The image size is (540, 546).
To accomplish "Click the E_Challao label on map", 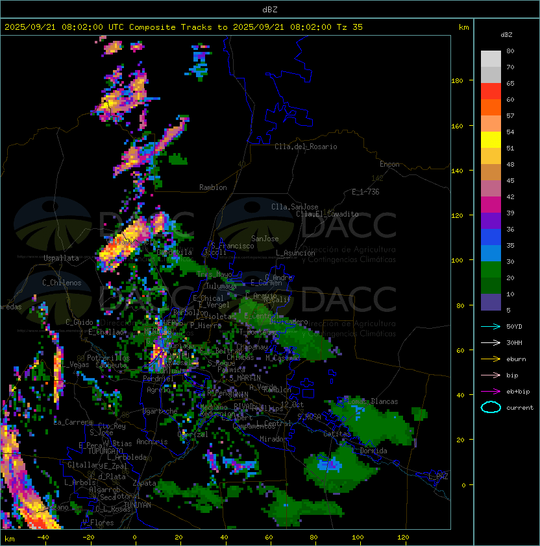I will [106, 332].
